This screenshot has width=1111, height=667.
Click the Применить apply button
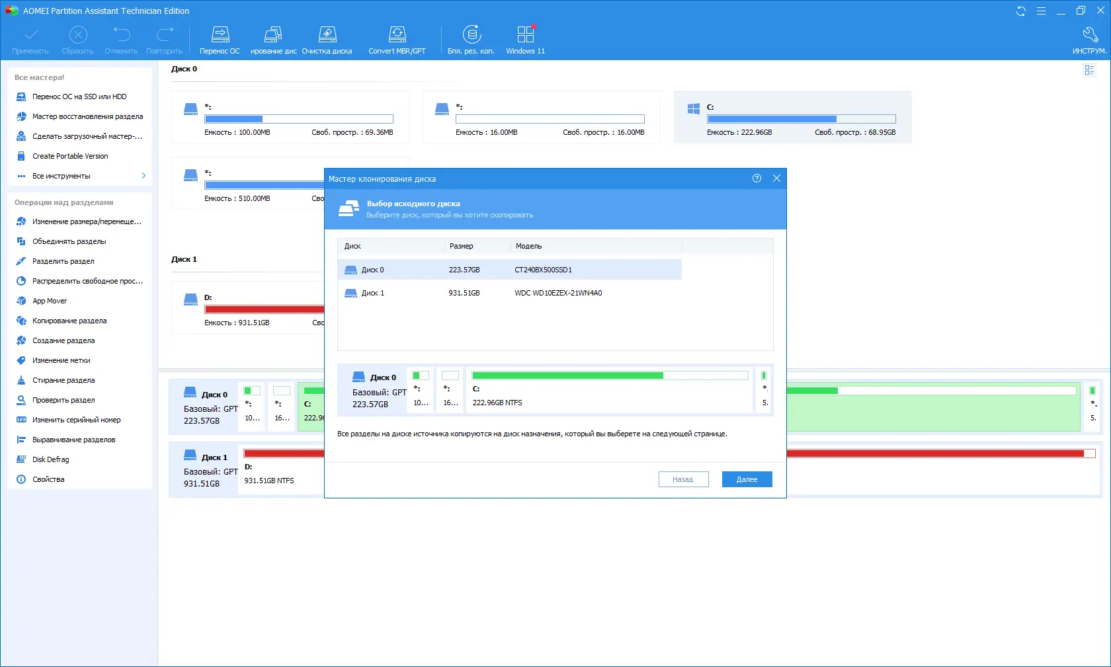[30, 40]
